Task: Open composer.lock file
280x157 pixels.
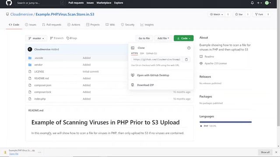Action: (x=43, y=92)
